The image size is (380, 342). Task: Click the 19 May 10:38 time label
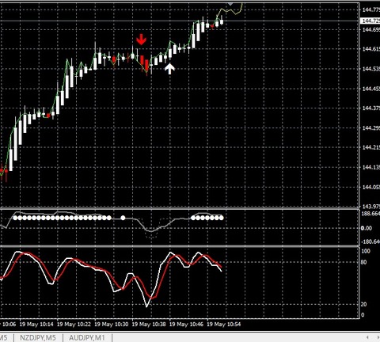149,324
